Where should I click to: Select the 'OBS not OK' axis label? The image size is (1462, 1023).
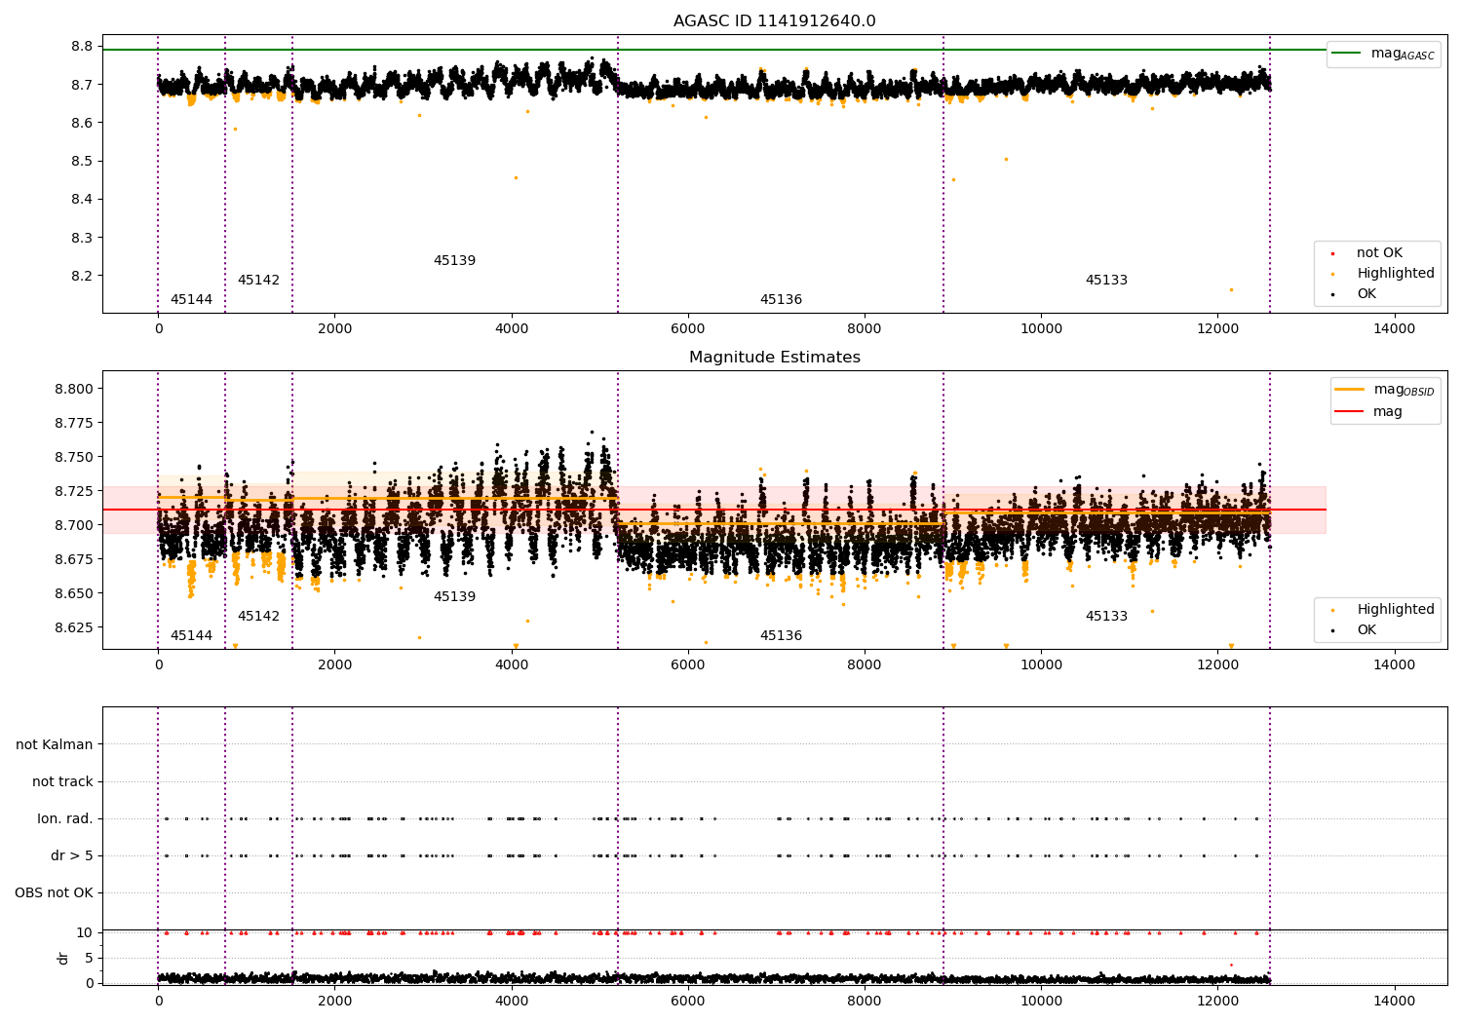click(x=54, y=892)
